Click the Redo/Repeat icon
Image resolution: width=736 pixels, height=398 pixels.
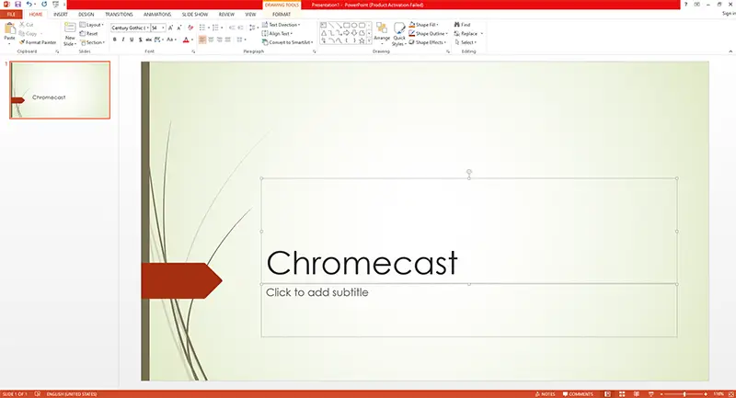(x=44, y=5)
